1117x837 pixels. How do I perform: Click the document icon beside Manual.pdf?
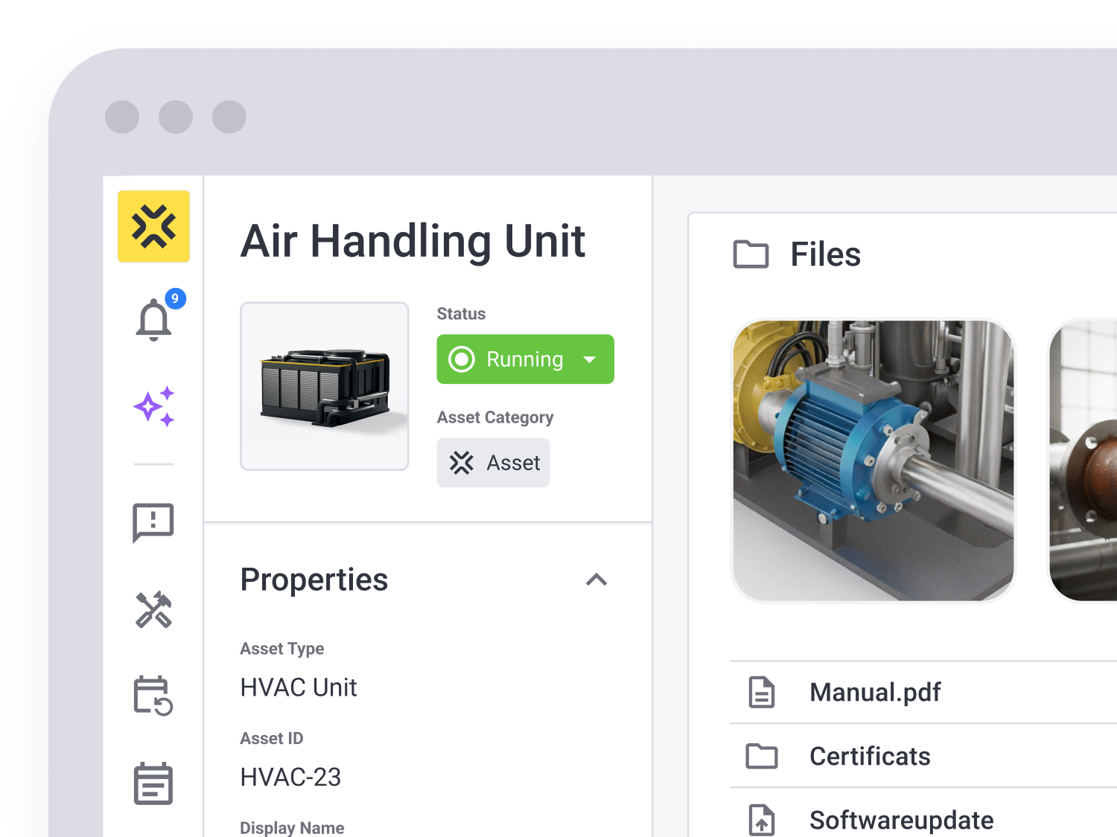(762, 692)
